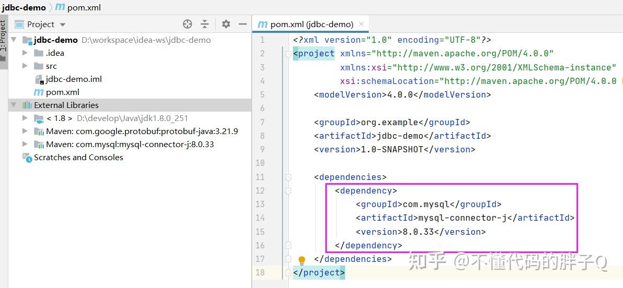Viewport: 623px width, 288px height.
Task: Close the pom.xml (jdbc-demo) editor tab
Action: tap(361, 24)
